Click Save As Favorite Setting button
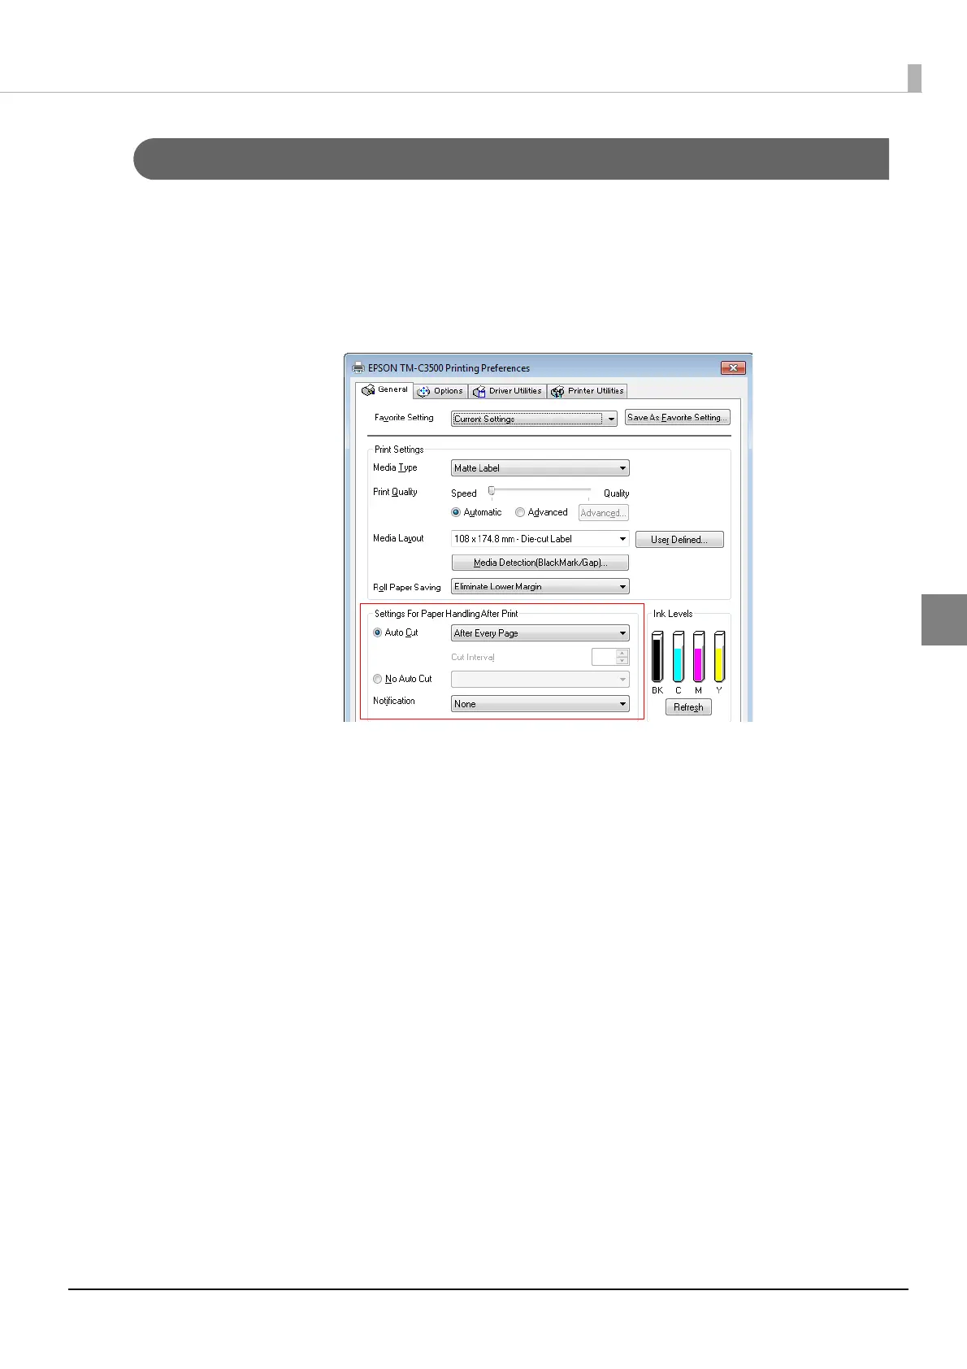Screen dimensions: 967x1369 click(678, 418)
